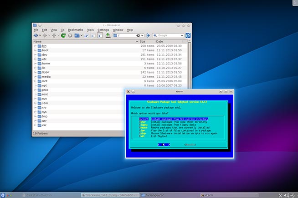Click the folder icon of the boot row

(39, 50)
